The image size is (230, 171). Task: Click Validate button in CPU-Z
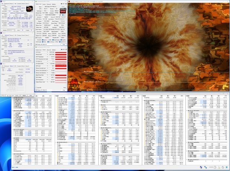(x=24, y=95)
